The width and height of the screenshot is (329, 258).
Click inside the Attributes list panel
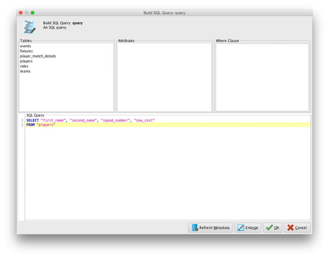tap(164, 77)
